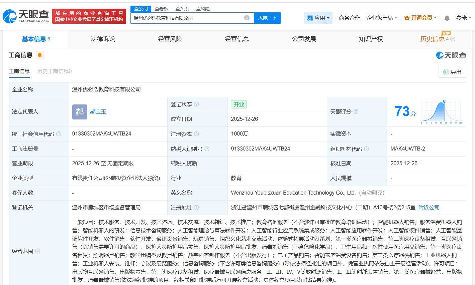Image resolution: width=475 pixels, height=285 pixels.
Task: Click the TianYanCha logo icon
Action: (x=10, y=16)
